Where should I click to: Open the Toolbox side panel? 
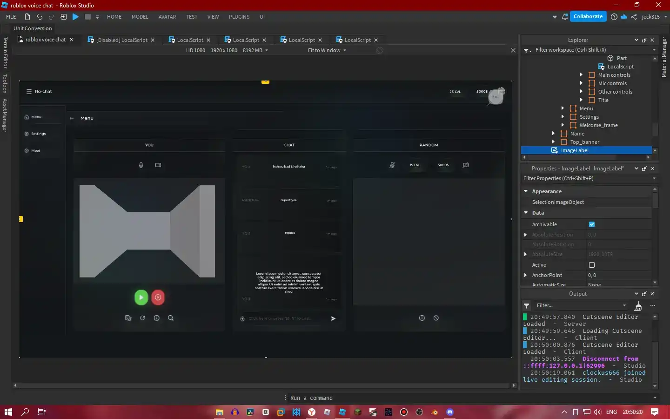click(x=5, y=84)
